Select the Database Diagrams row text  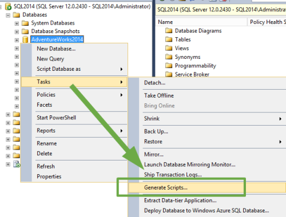tap(198, 31)
